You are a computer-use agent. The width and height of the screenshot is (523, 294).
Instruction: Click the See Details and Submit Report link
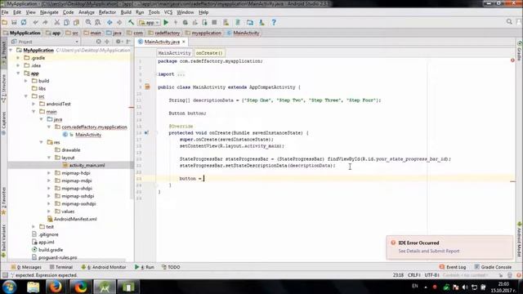click(428, 251)
